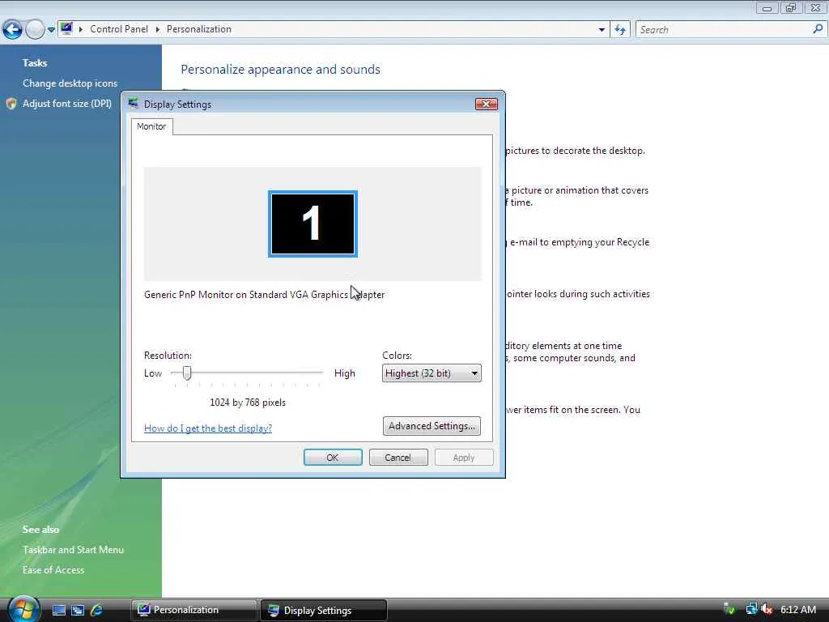Image resolution: width=829 pixels, height=622 pixels.
Task: Focus the Search input field
Action: (x=724, y=30)
